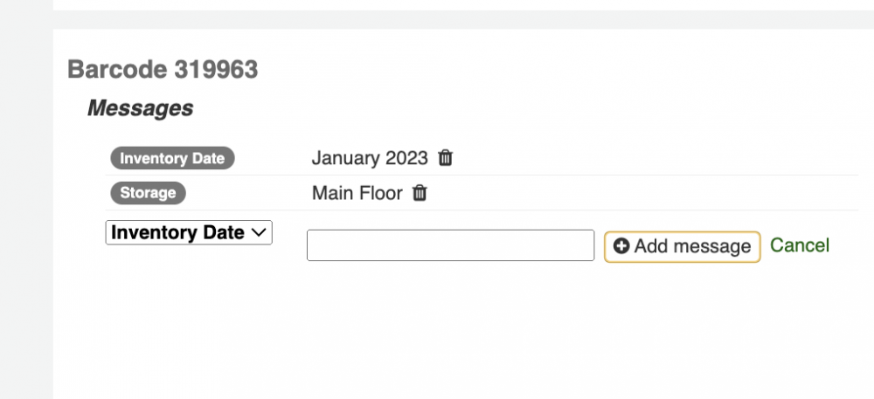874x399 pixels.
Task: Open the Inventory Date message type dropdown
Action: tap(189, 232)
